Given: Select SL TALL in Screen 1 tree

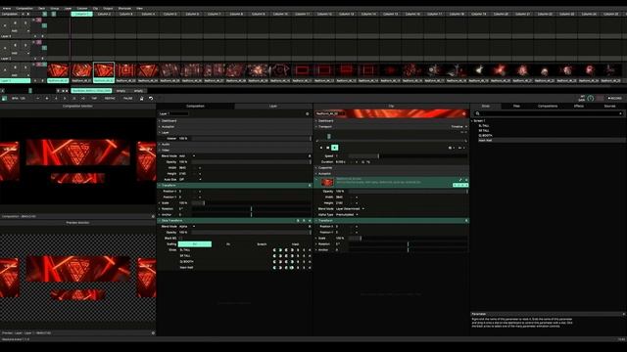Looking at the screenshot, I should pyautogui.click(x=483, y=126).
